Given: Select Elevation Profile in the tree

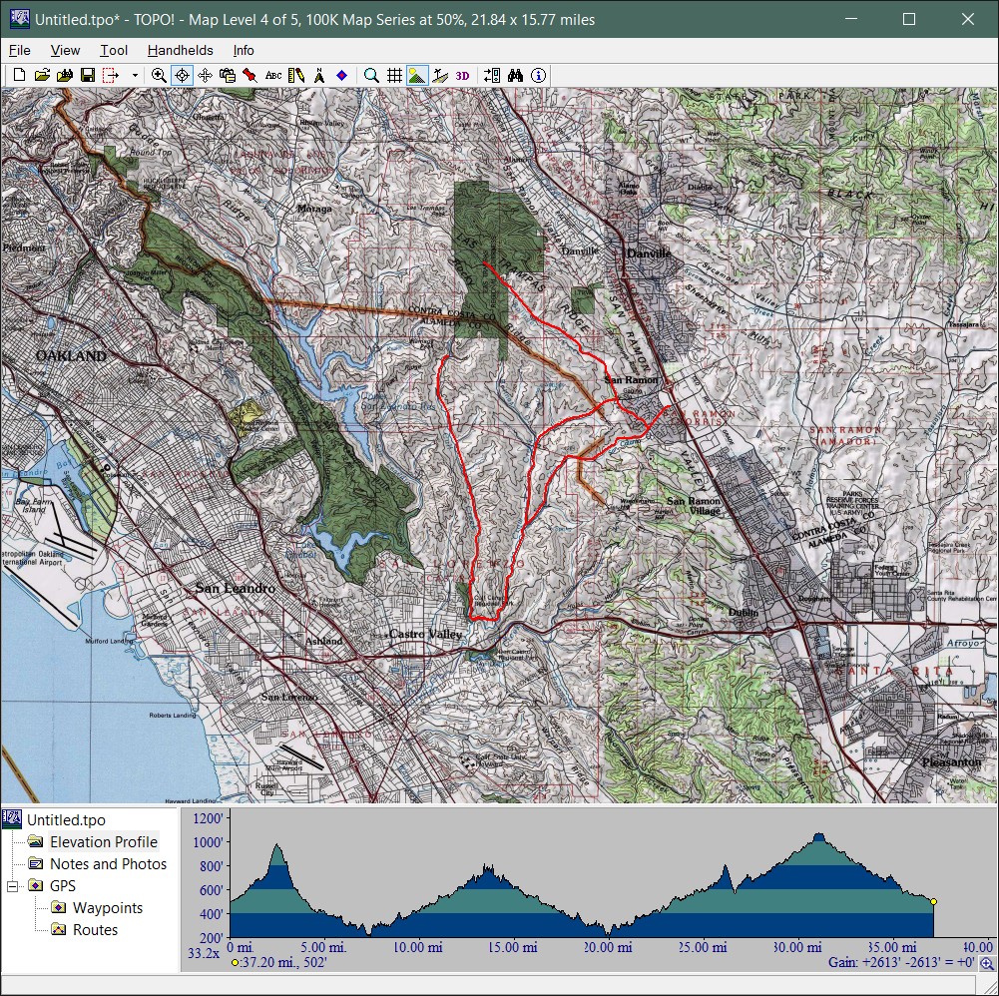Looking at the screenshot, I should (x=104, y=842).
